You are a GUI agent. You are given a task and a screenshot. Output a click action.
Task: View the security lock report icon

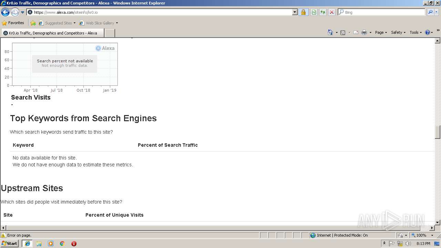coord(303,12)
